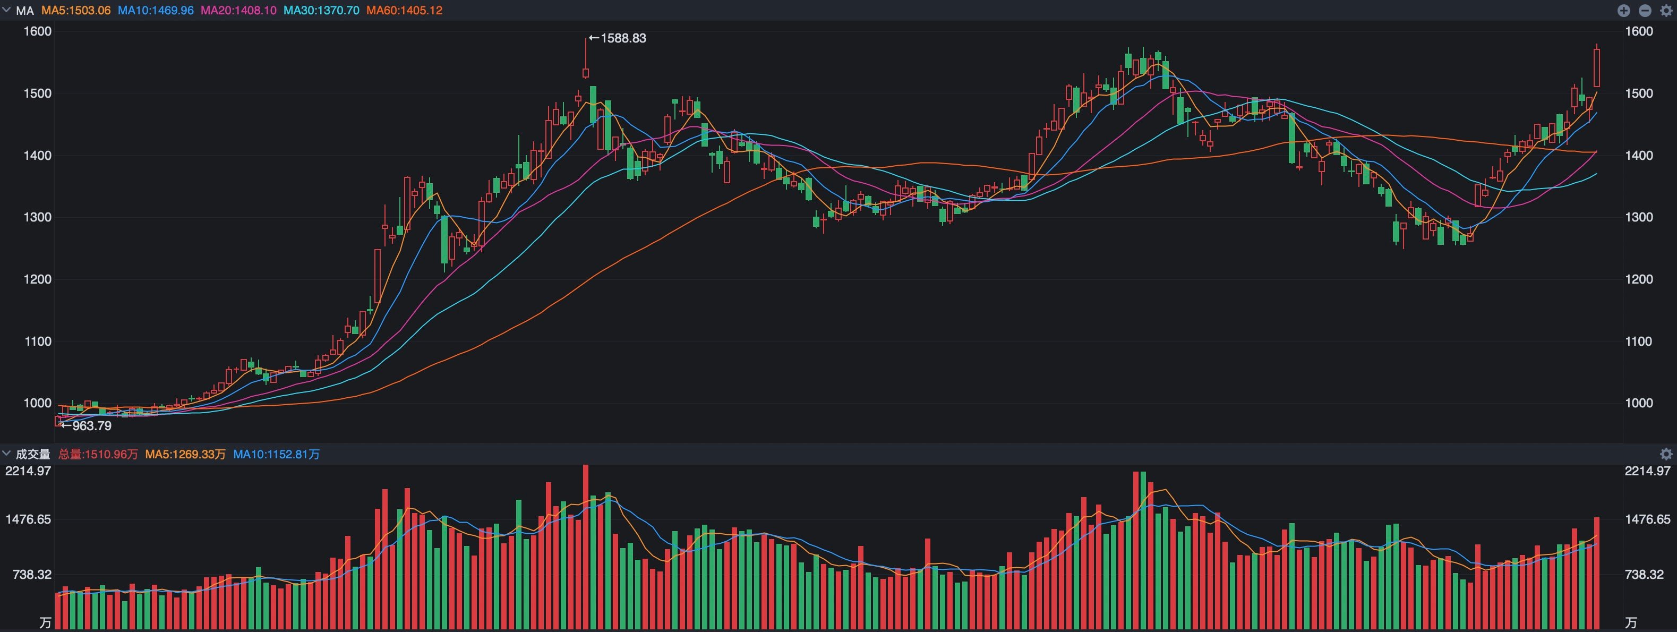Collapse the MA indicator panel chevron
Image resolution: width=1677 pixels, height=632 pixels.
pos(7,10)
